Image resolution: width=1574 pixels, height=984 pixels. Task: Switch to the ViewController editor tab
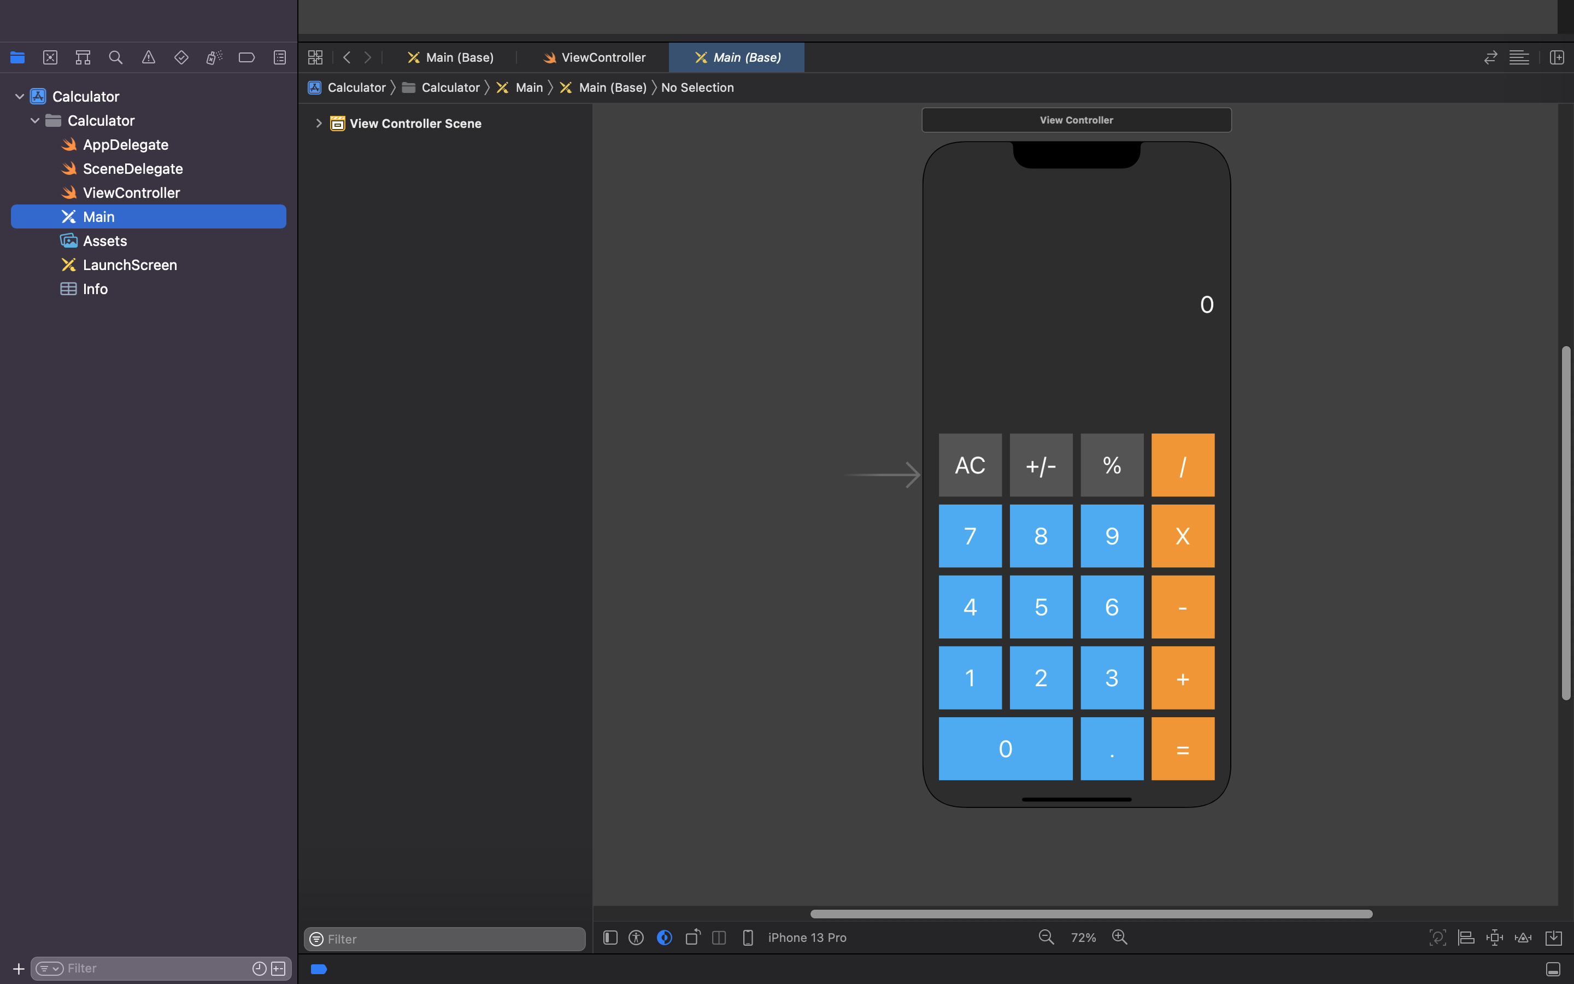point(595,57)
